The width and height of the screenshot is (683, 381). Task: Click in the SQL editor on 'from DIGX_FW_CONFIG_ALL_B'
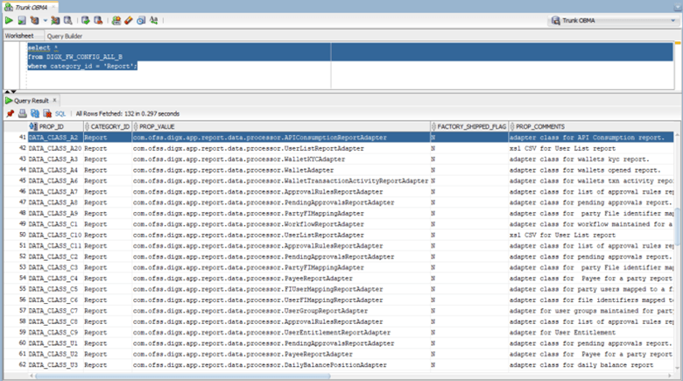tap(75, 57)
